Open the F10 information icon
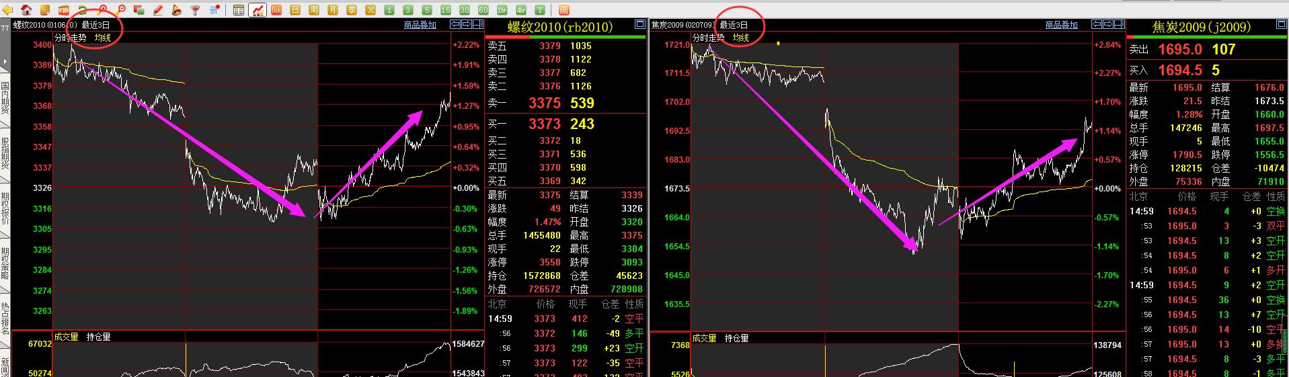The width and height of the screenshot is (1289, 377). [x=64, y=10]
